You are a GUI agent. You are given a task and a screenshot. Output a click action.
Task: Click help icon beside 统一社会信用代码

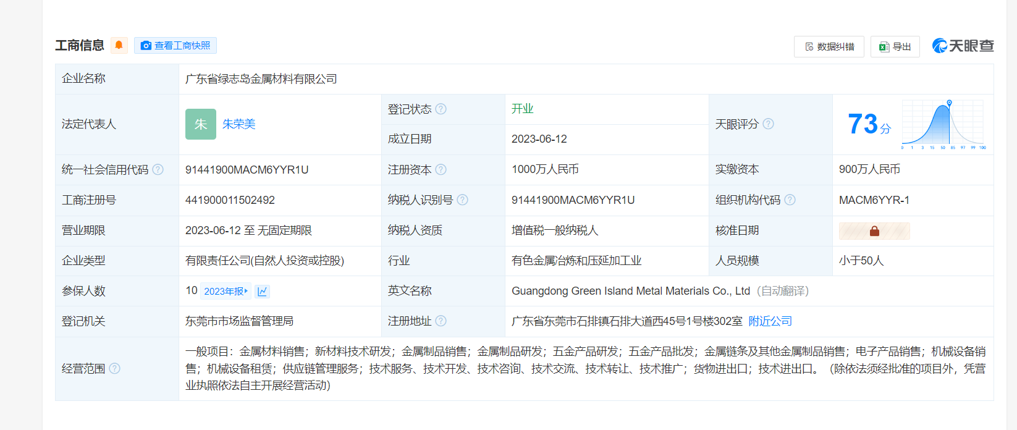[x=158, y=169]
